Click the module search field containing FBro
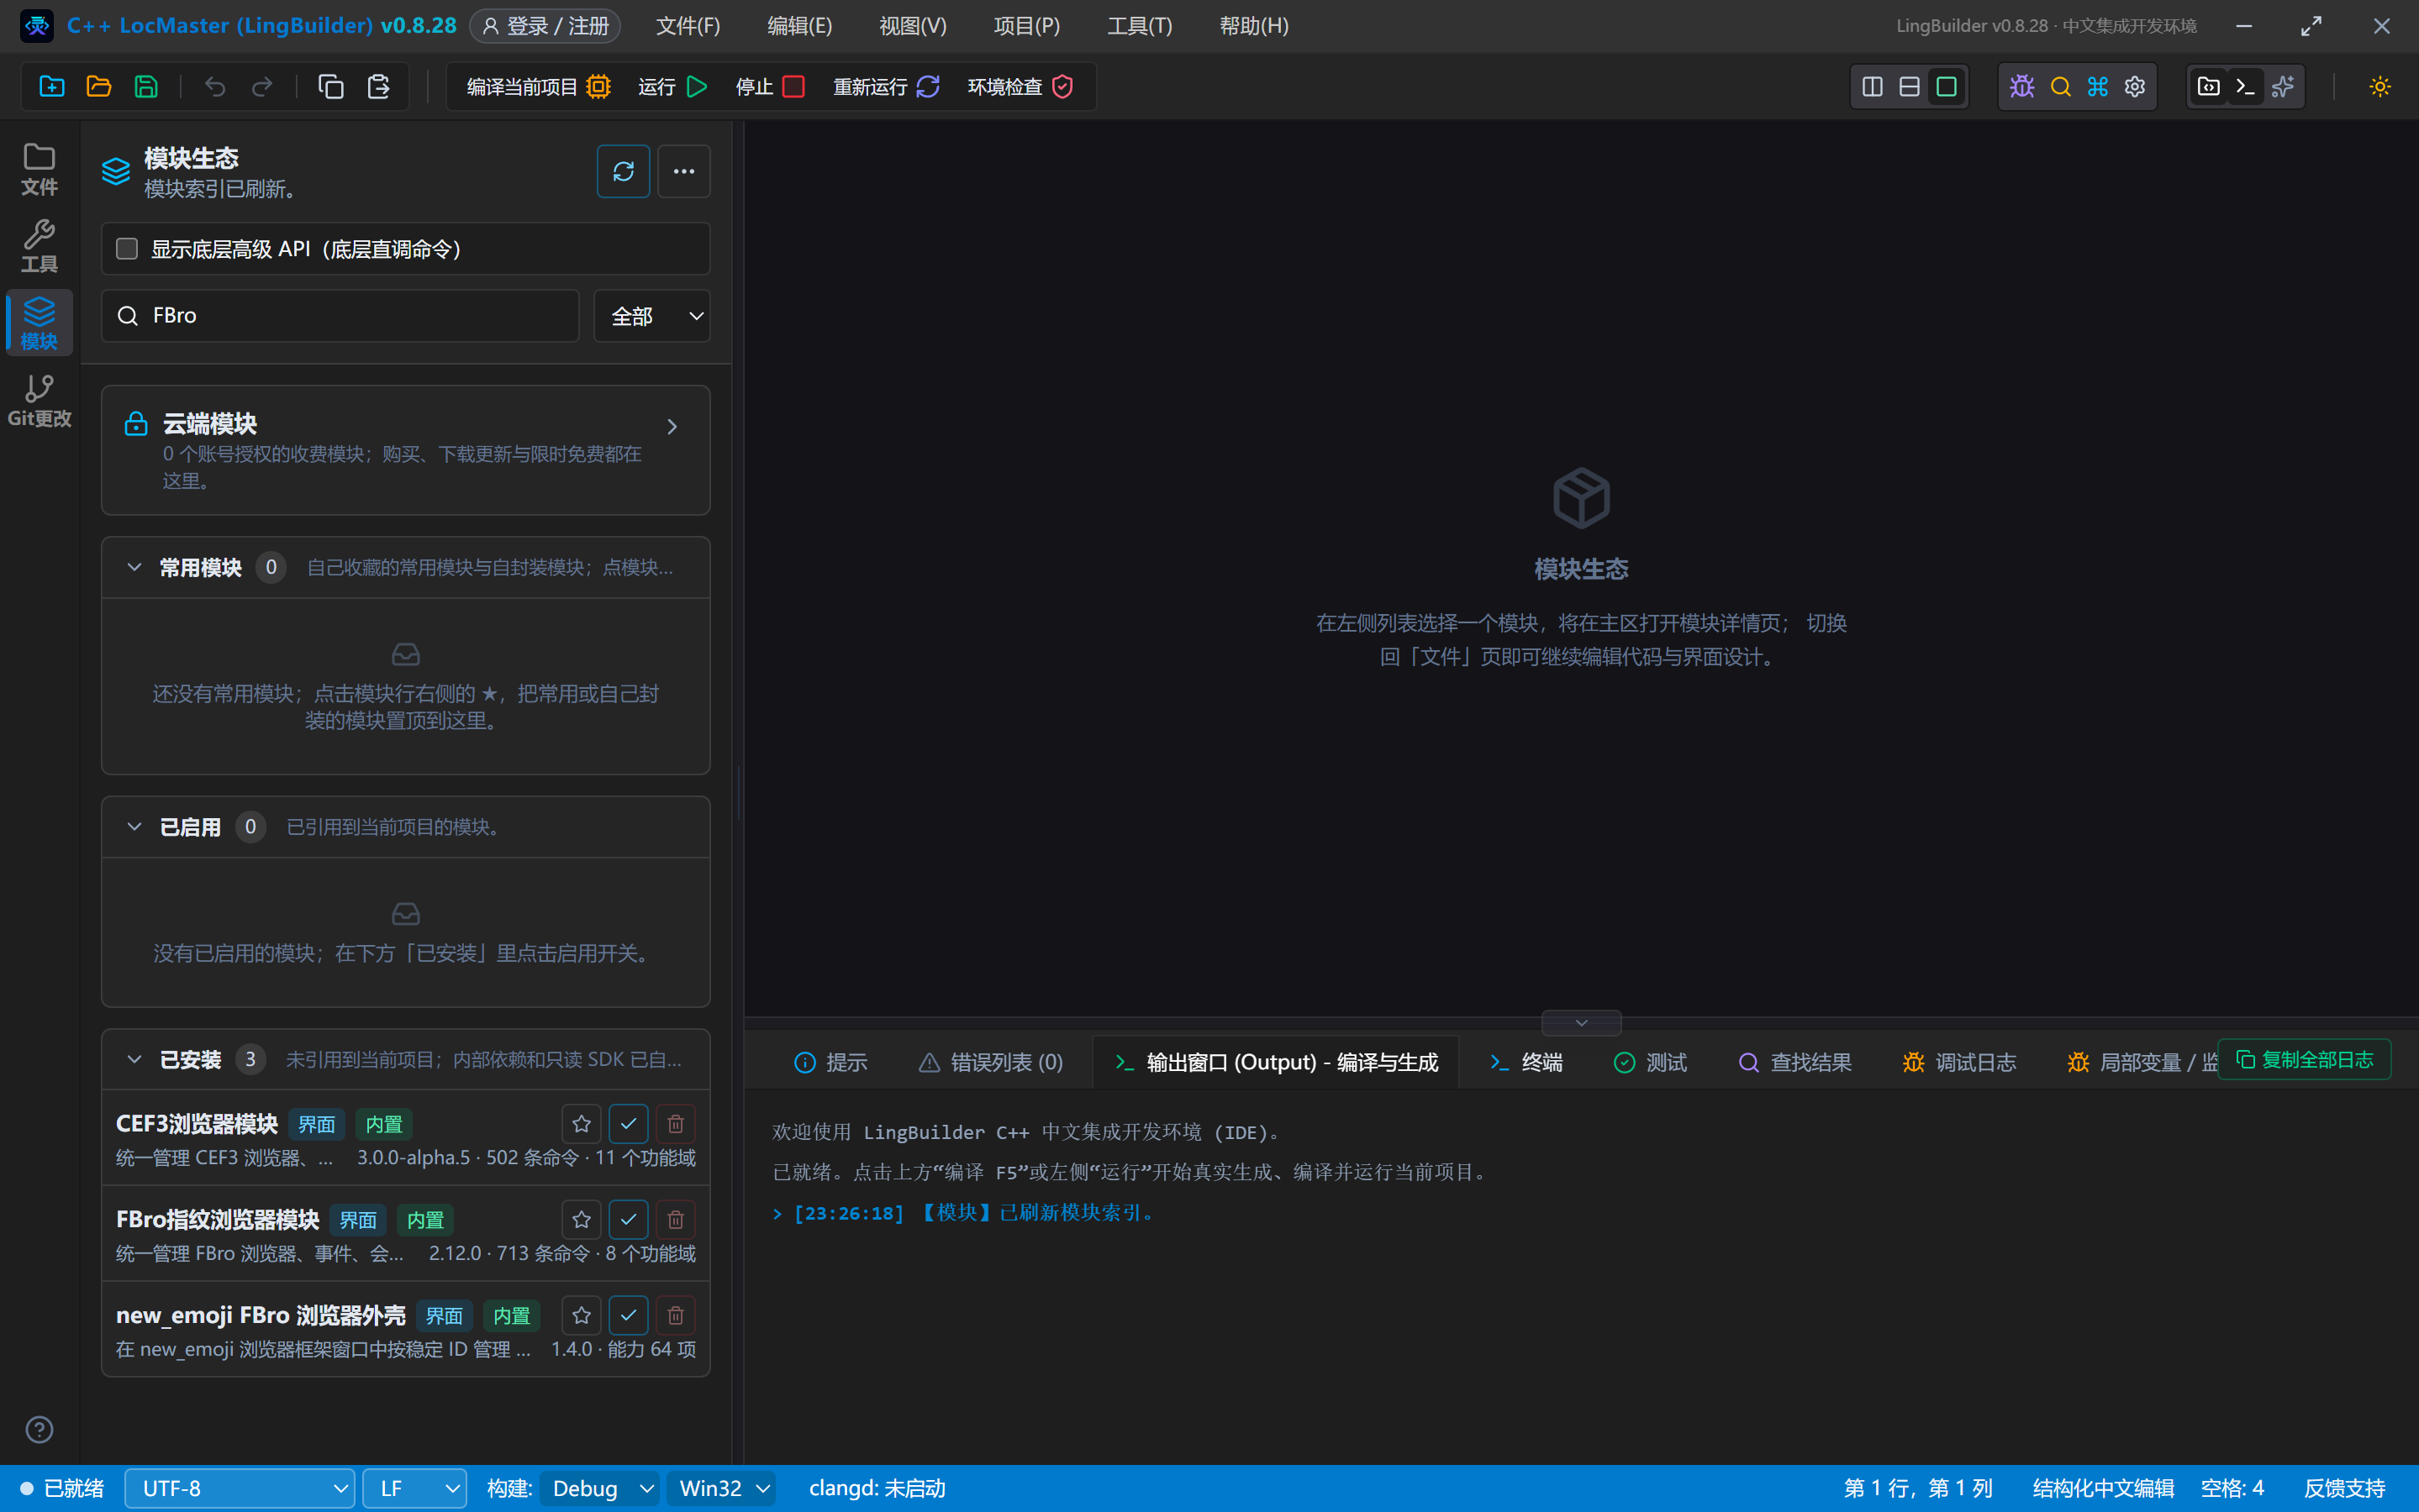This screenshot has height=1512, width=2419. [x=340, y=316]
